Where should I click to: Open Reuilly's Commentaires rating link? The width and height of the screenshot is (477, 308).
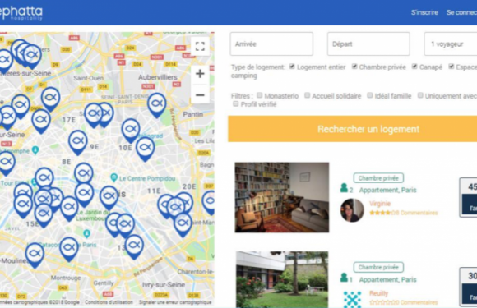[403, 302]
